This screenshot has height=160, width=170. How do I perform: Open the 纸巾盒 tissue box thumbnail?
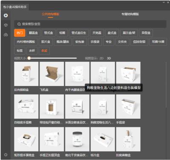(x=103, y=139)
